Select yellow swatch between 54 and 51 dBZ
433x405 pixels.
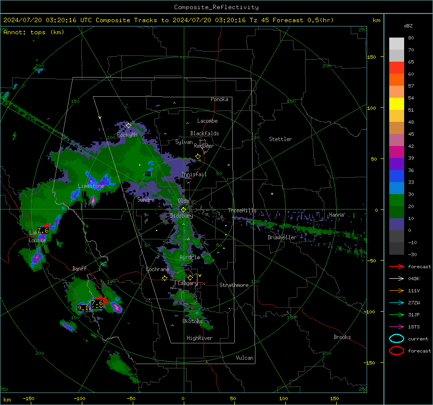pyautogui.click(x=396, y=104)
